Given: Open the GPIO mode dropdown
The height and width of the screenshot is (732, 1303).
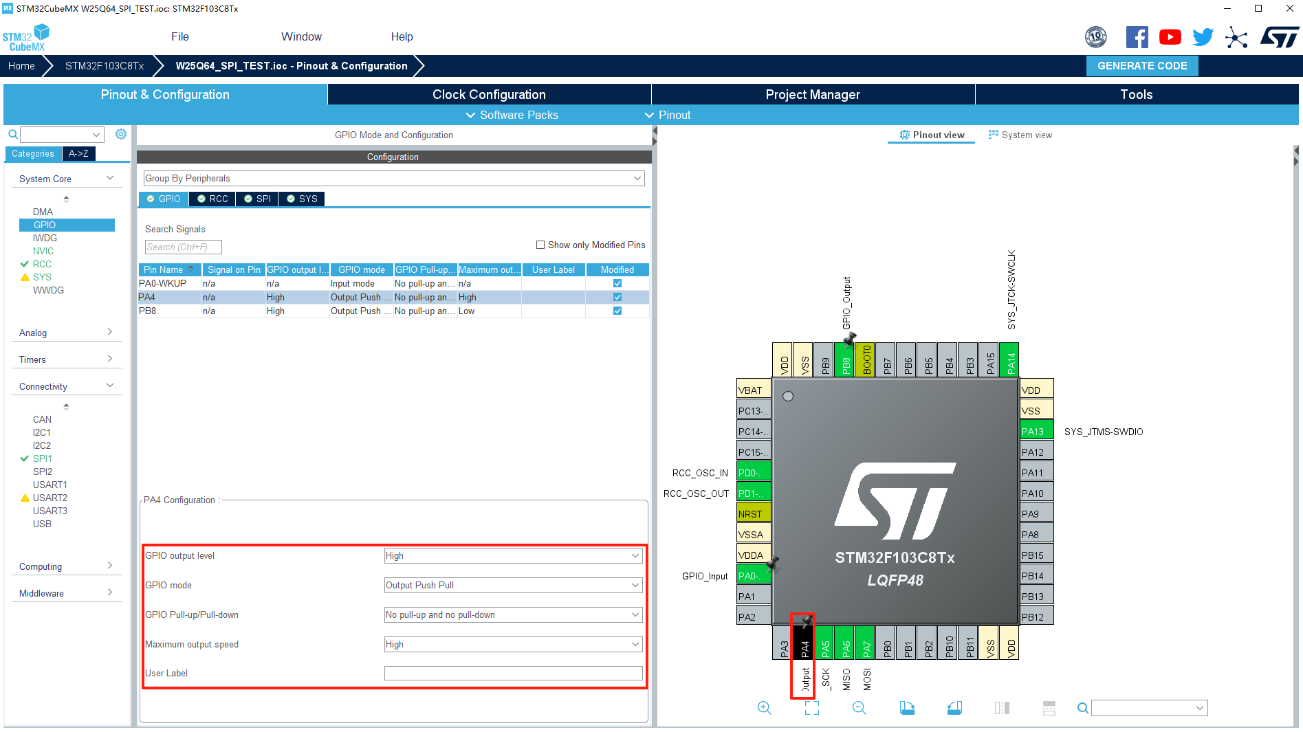Looking at the screenshot, I should pos(513,585).
